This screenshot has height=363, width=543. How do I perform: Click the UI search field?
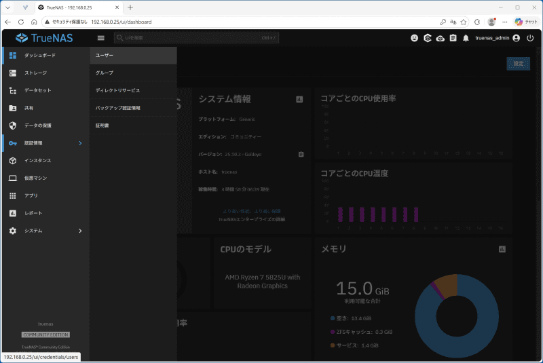[196, 38]
